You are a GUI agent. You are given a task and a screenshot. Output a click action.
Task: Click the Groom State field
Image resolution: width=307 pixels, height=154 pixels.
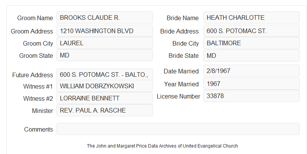(x=104, y=55)
